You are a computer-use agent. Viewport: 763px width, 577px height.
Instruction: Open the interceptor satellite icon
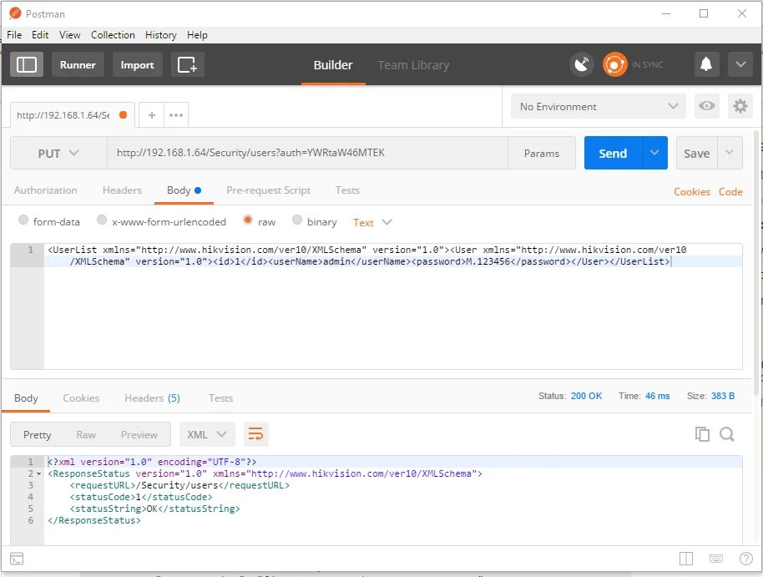click(582, 65)
